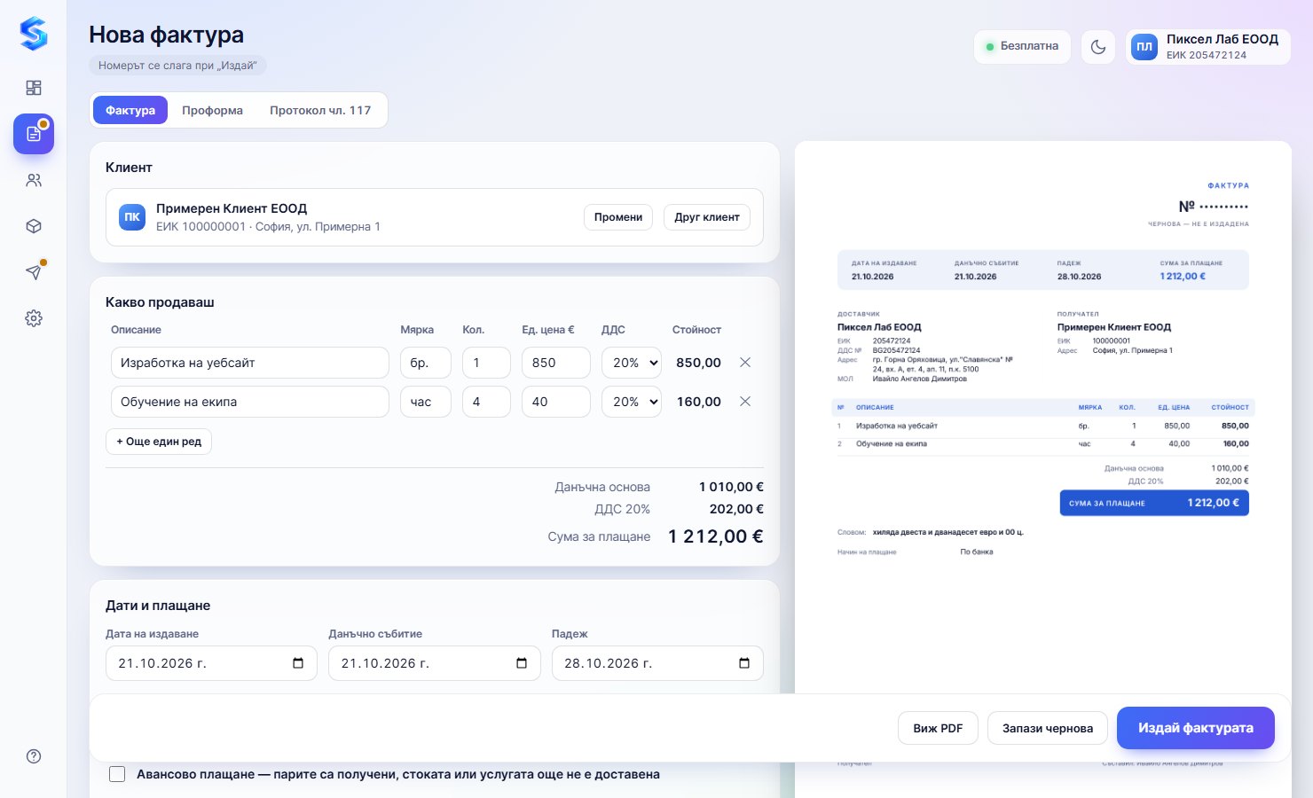Open the settings gear icon in the sidebar
This screenshot has width=1313, height=798.
34,318
